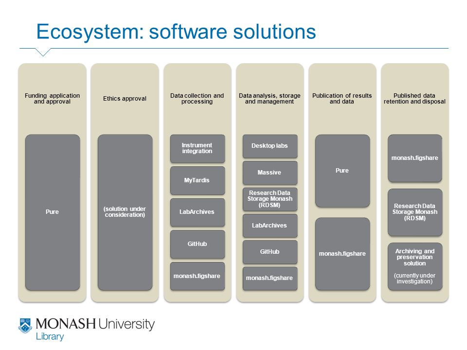
Task: Click the 'Publication of results and data' heading
Action: click(342, 99)
